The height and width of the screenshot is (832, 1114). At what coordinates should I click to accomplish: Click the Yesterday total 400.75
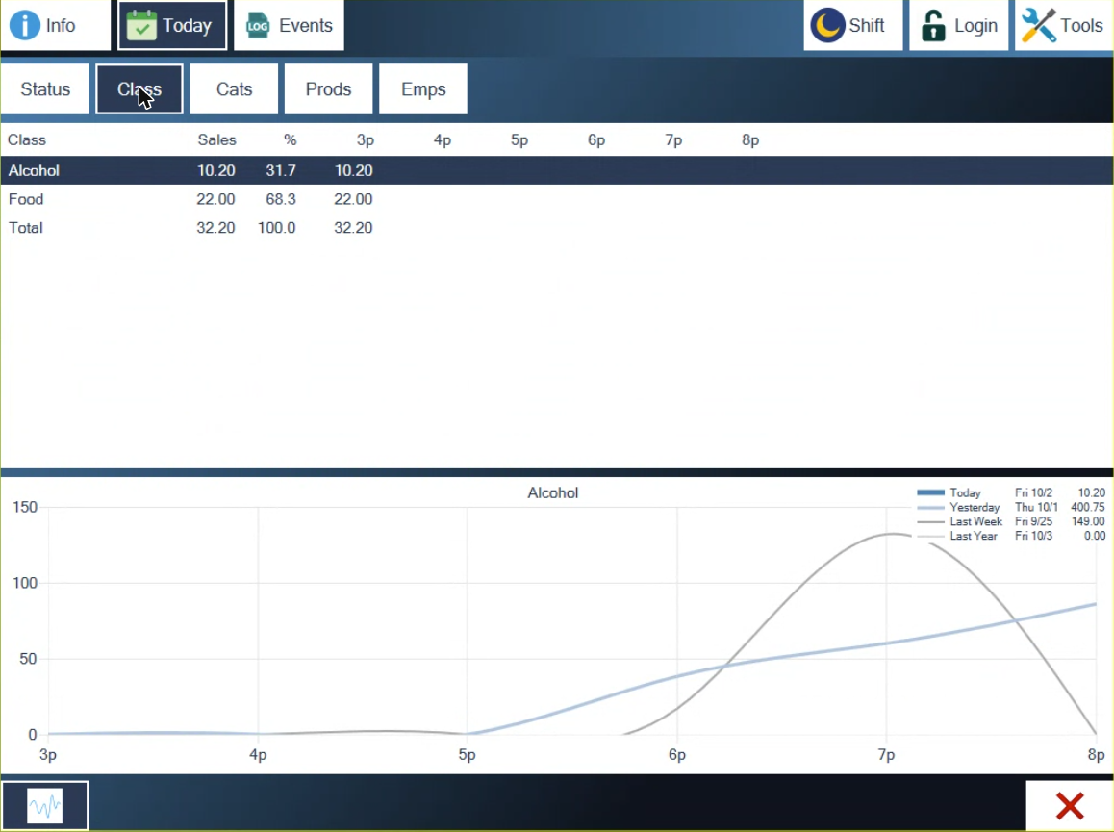pyautogui.click(x=1088, y=507)
